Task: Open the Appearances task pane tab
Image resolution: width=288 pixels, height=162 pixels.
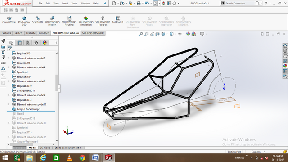Action: [285, 66]
